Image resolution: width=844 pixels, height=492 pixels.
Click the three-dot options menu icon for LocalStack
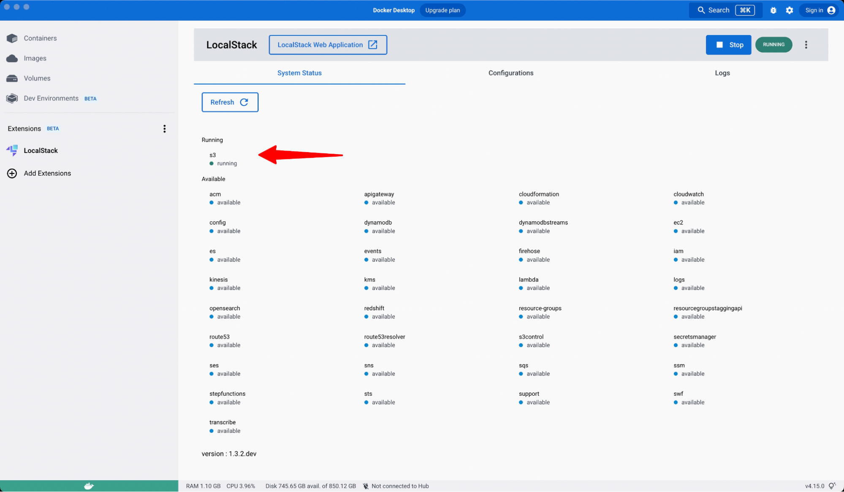pos(806,44)
